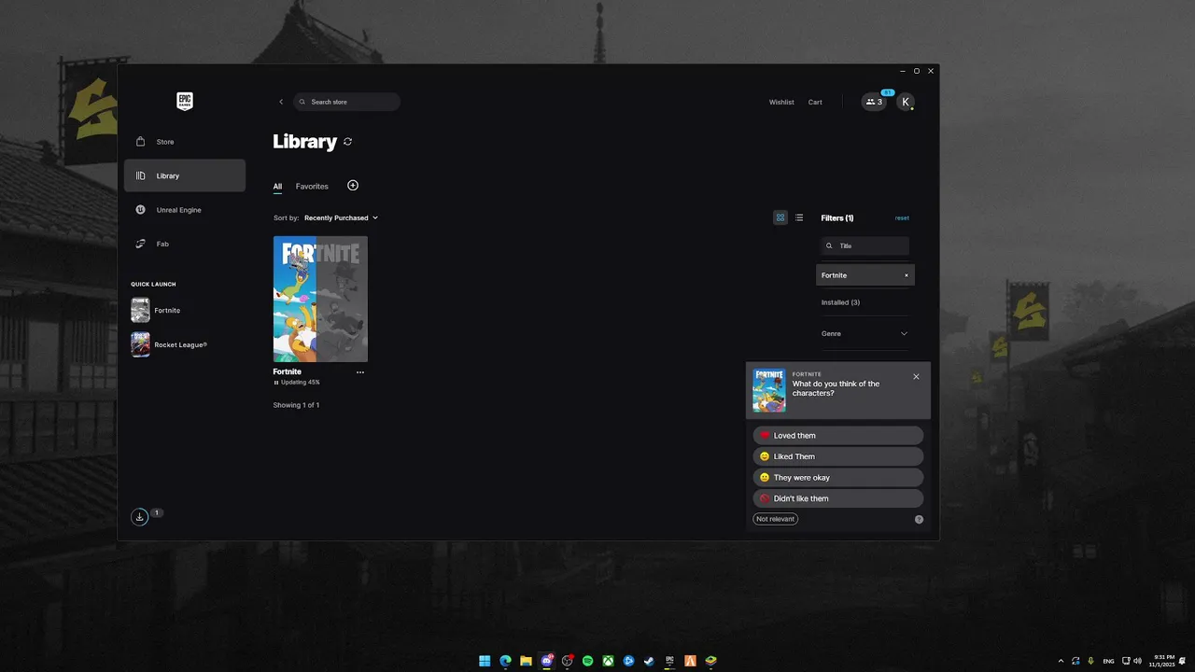This screenshot has width=1195, height=672.
Task: Pause Fortnite update at Updating 45%
Action: (x=276, y=383)
